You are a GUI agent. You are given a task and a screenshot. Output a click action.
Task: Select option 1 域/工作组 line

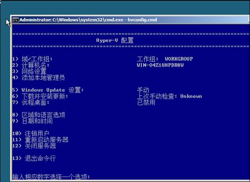(32, 59)
